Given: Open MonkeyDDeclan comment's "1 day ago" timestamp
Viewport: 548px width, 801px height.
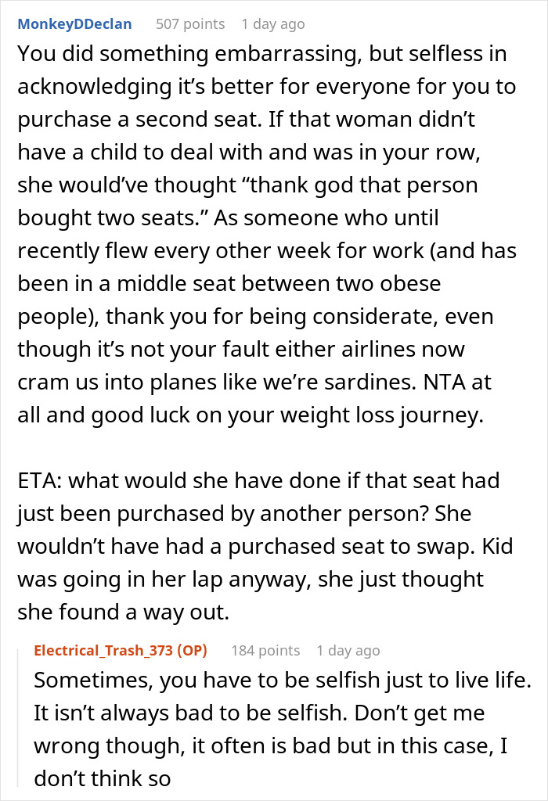Looking at the screenshot, I should click(272, 24).
